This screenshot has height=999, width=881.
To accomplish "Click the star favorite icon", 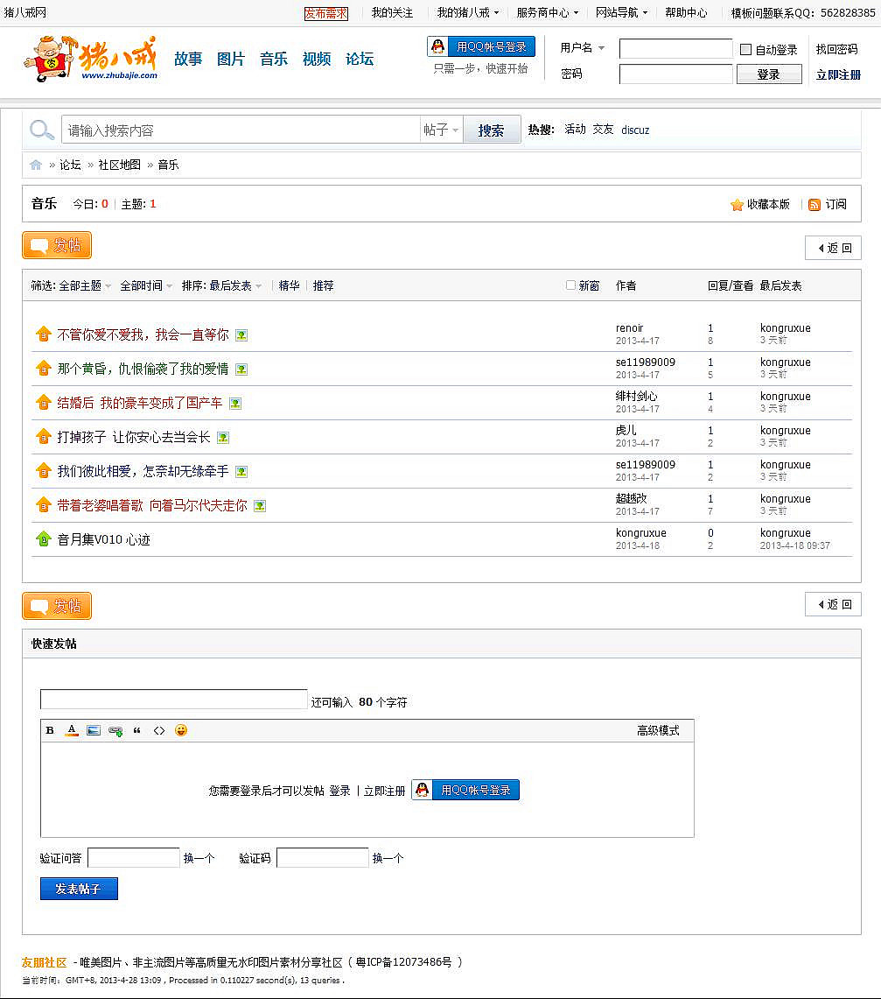I will coord(738,205).
